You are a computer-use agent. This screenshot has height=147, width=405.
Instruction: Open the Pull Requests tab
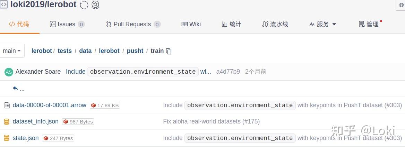click(x=133, y=24)
